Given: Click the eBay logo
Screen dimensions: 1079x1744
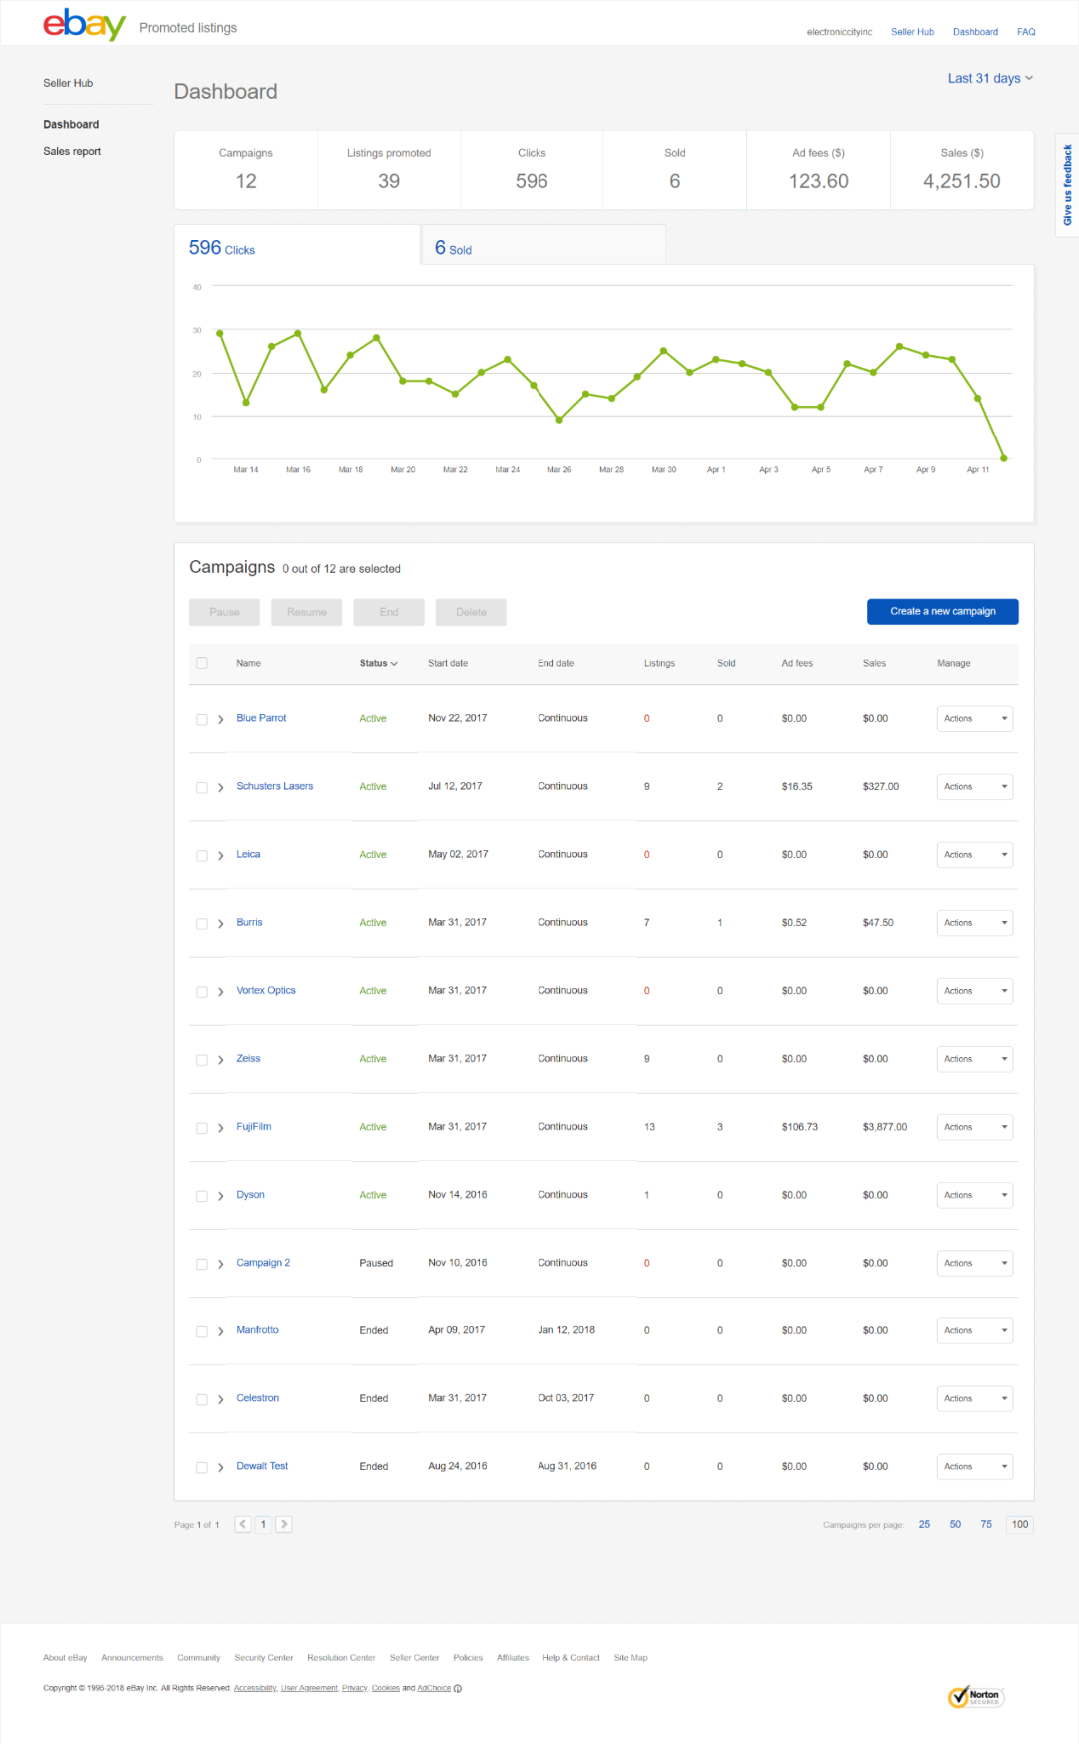Looking at the screenshot, I should tap(84, 24).
